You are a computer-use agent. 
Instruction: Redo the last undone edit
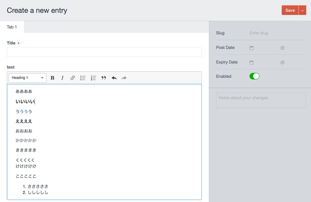(124, 78)
